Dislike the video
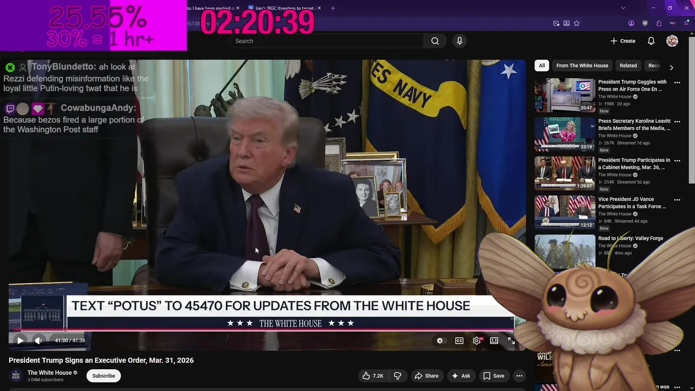Image resolution: width=695 pixels, height=391 pixels. [397, 376]
